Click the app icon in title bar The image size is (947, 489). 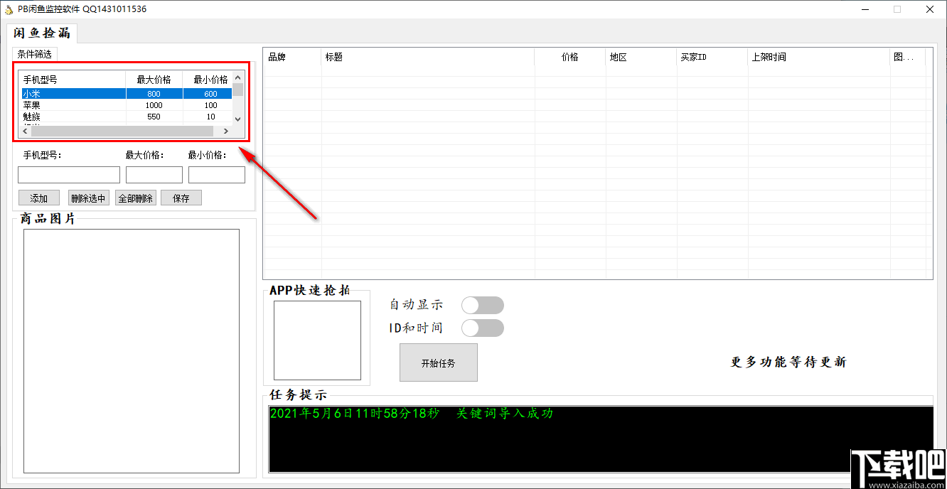[9, 9]
